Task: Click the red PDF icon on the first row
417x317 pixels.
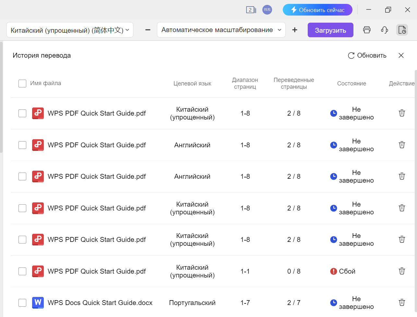Action: (x=38, y=113)
